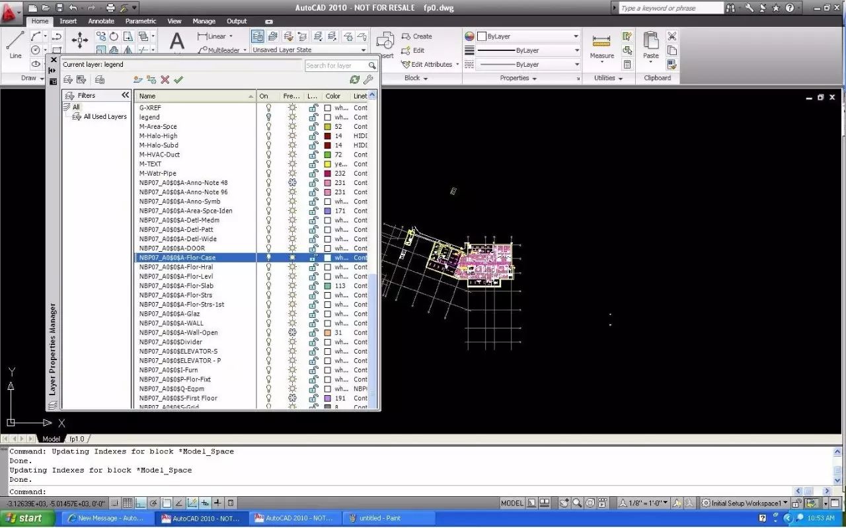Open the View ribbon tab
The height and width of the screenshot is (528, 846).
click(x=174, y=21)
